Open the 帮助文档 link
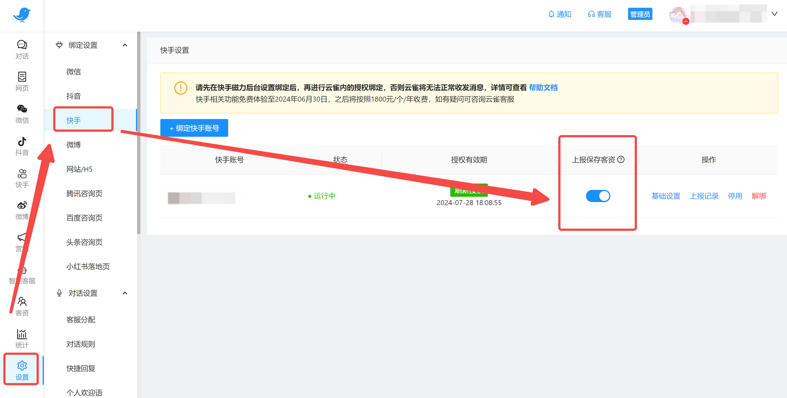Viewport: 787px width, 398px height. coord(543,88)
